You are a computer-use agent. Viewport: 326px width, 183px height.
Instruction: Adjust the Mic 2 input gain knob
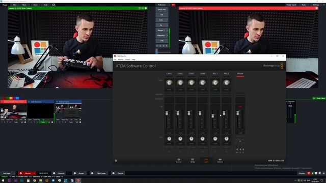226,83
